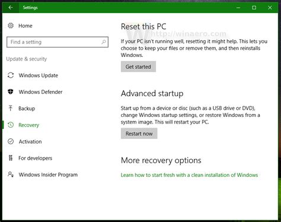The height and width of the screenshot is (222, 281).
Task: Minimize the Settings window
Action: [238, 8]
